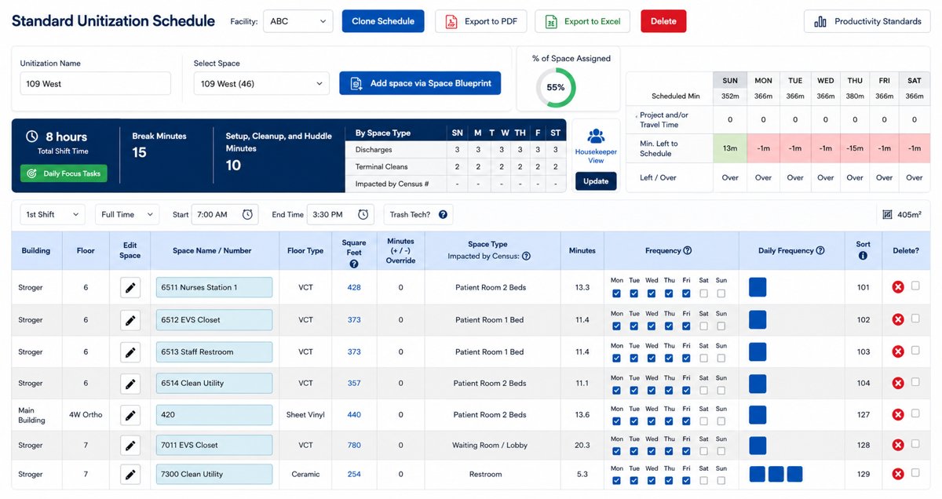Click End Time clock icon
942x499 pixels.
pos(363,214)
